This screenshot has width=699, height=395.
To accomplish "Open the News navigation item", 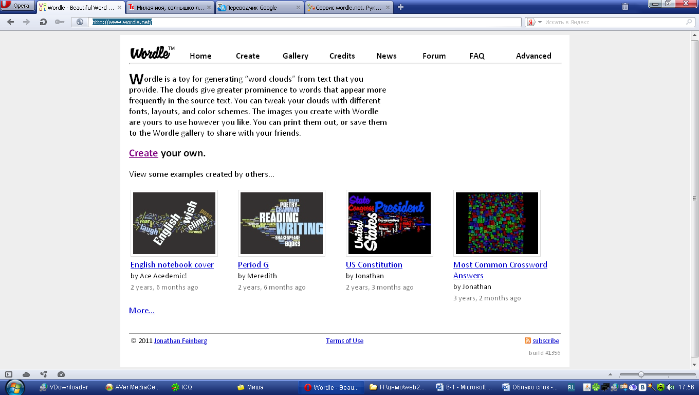I will click(387, 56).
